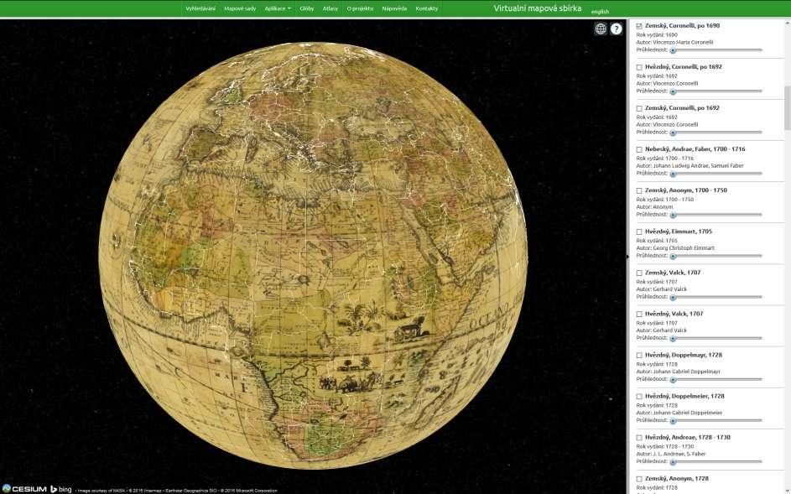Image resolution: width=791 pixels, height=494 pixels.
Task: Select the title 'Nebeský, Andrae, Faber, 1700 - 1716'
Action: tap(695, 149)
